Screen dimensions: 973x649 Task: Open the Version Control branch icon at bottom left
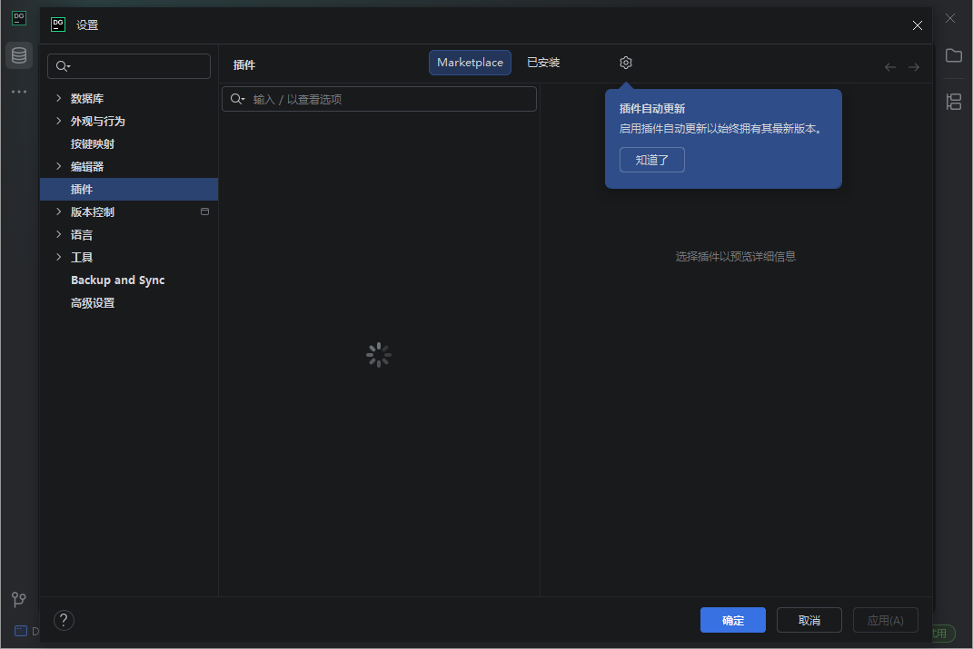(x=18, y=599)
